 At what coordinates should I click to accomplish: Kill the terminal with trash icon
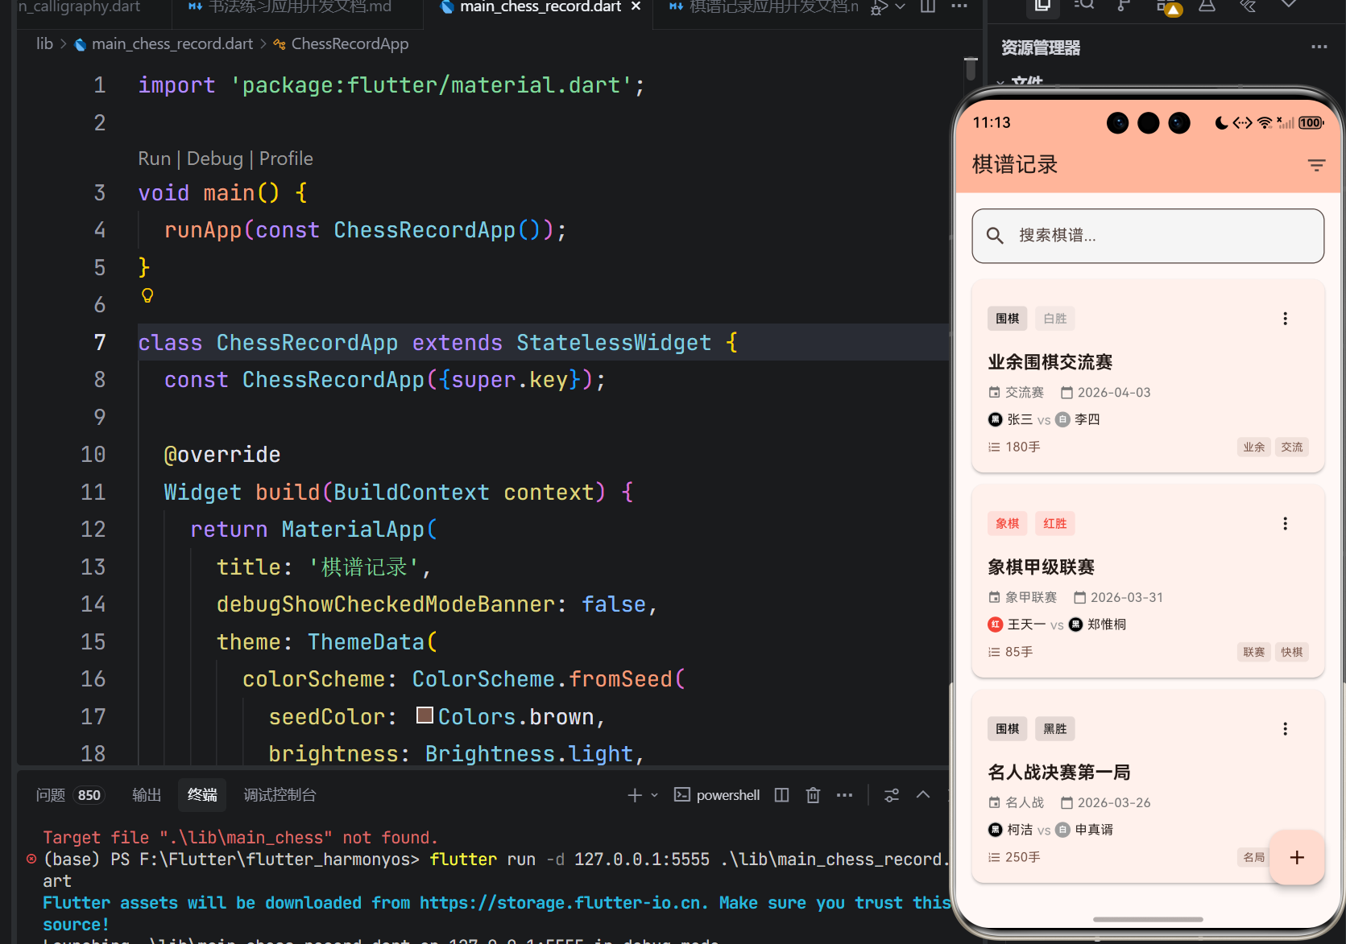[814, 795]
